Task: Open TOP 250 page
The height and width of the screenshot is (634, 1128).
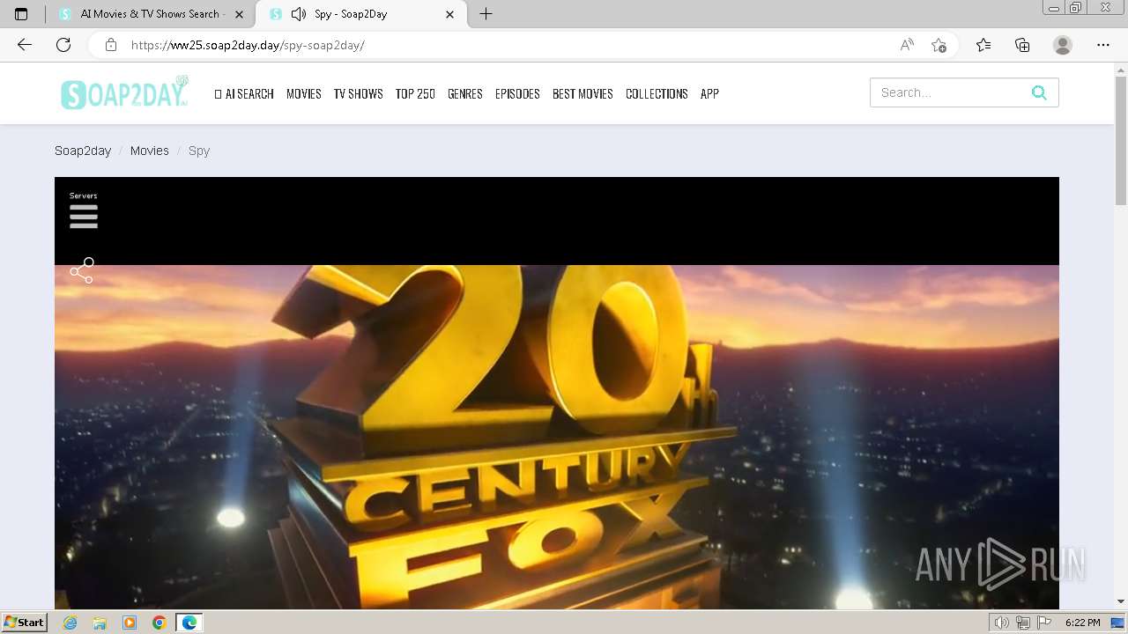Action: [415, 93]
